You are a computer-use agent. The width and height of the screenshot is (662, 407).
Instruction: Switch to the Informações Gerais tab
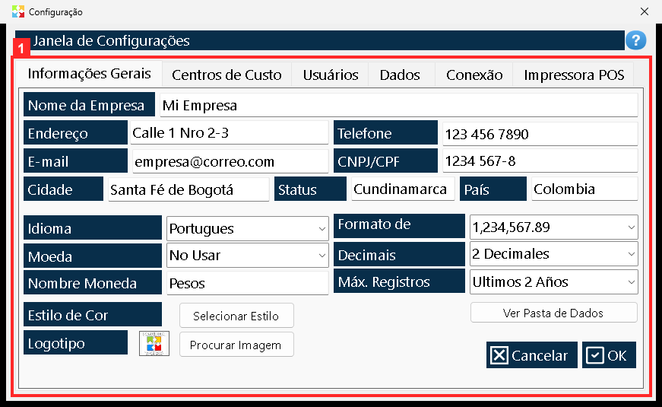click(89, 74)
